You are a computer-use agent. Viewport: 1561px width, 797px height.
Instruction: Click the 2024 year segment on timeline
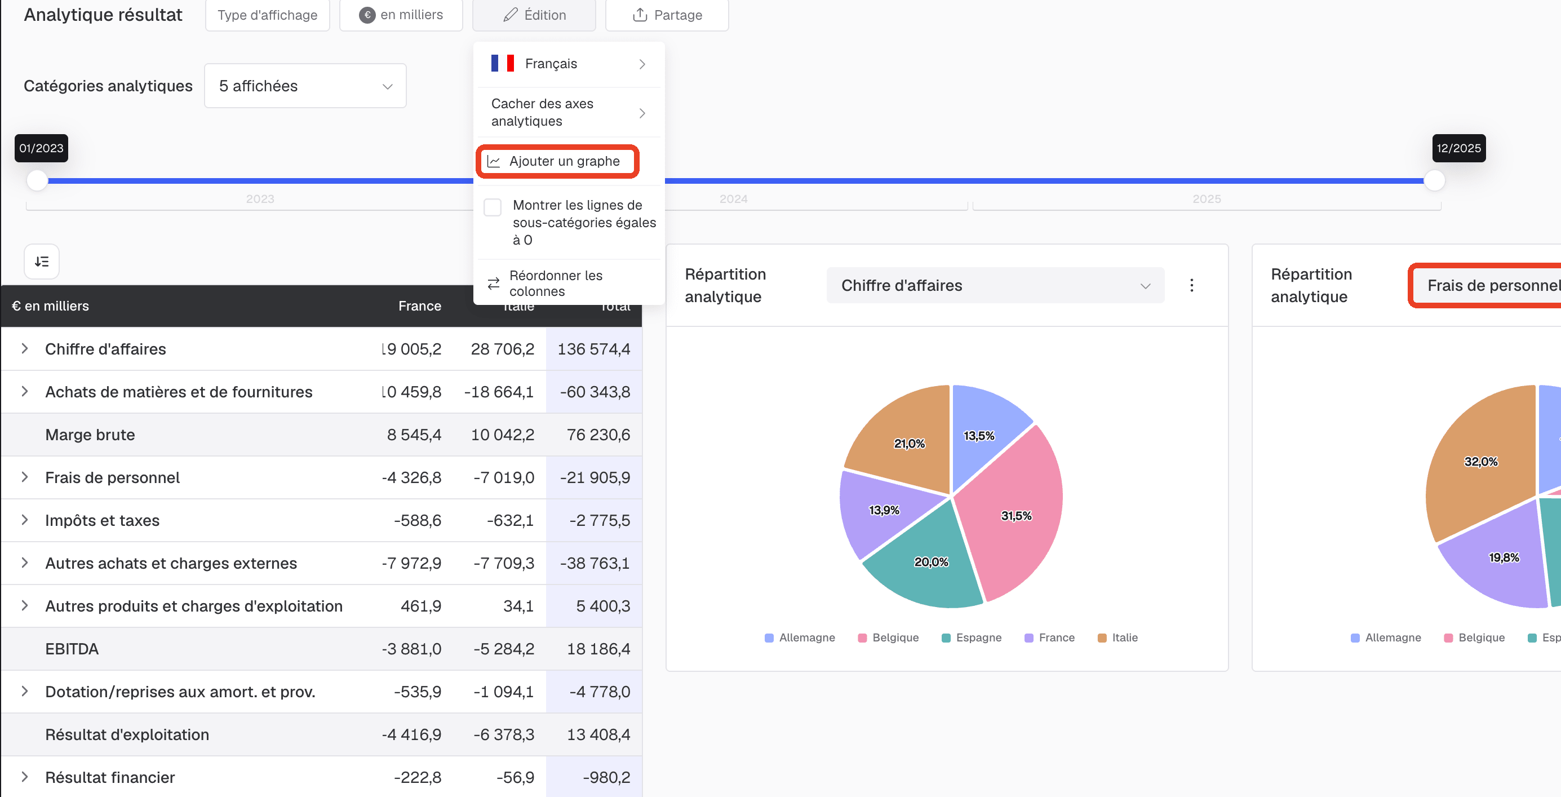[733, 200]
